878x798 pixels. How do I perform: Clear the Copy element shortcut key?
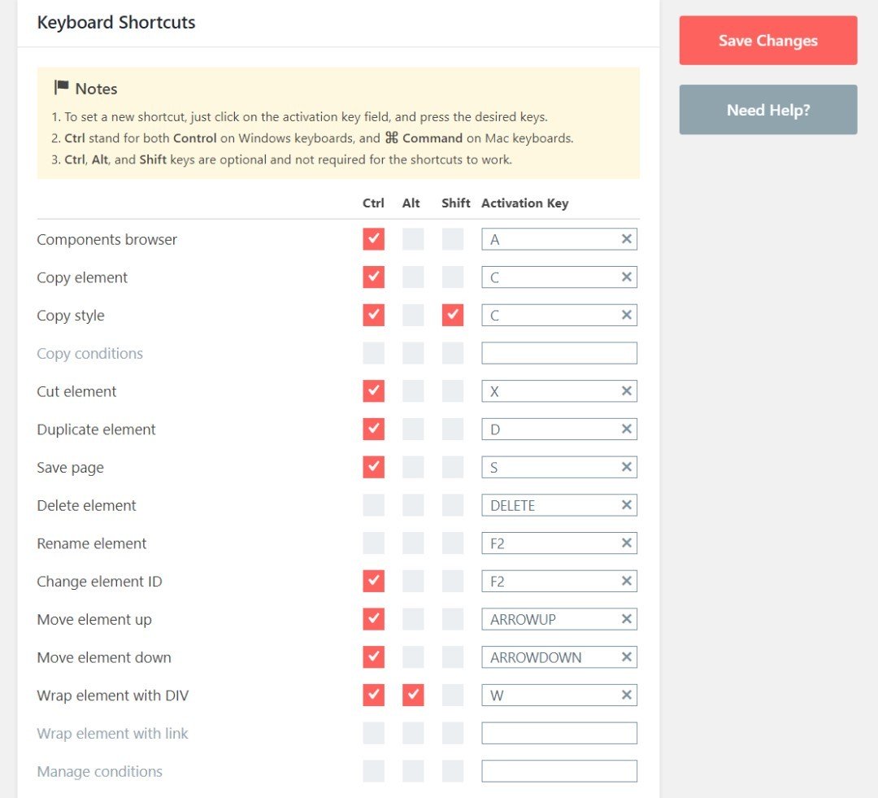point(626,277)
